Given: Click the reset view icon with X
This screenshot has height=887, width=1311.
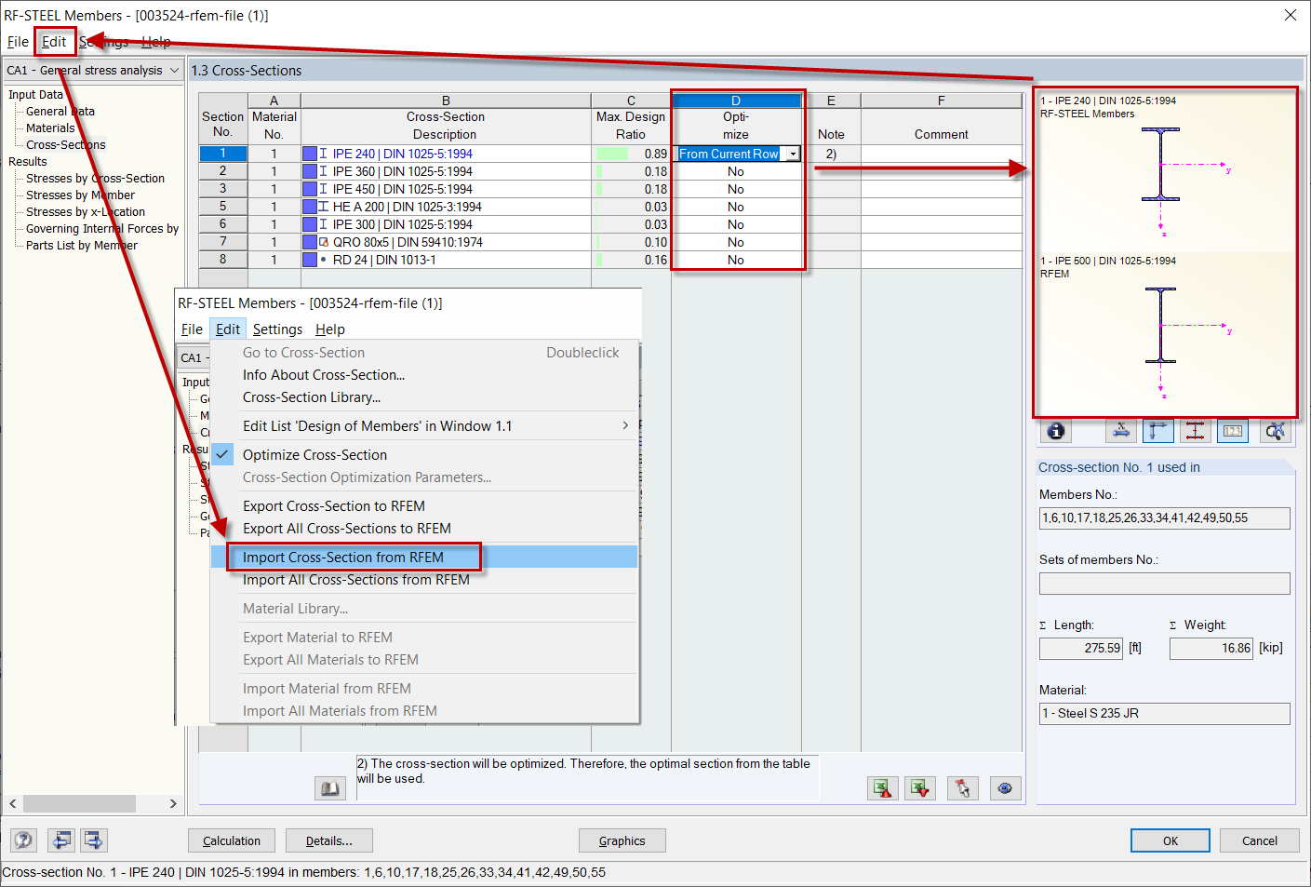Looking at the screenshot, I should [1276, 431].
